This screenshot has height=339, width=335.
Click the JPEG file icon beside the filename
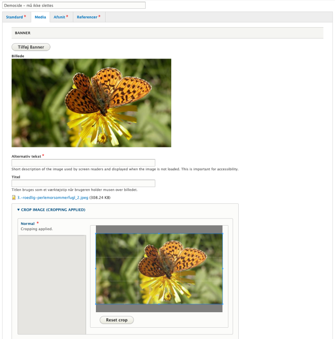14,198
